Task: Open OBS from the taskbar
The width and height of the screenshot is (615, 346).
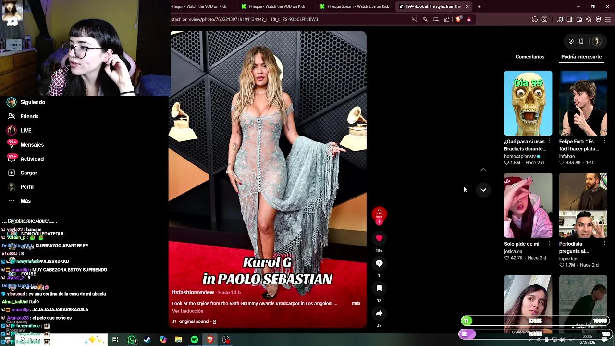Action: (x=226, y=340)
